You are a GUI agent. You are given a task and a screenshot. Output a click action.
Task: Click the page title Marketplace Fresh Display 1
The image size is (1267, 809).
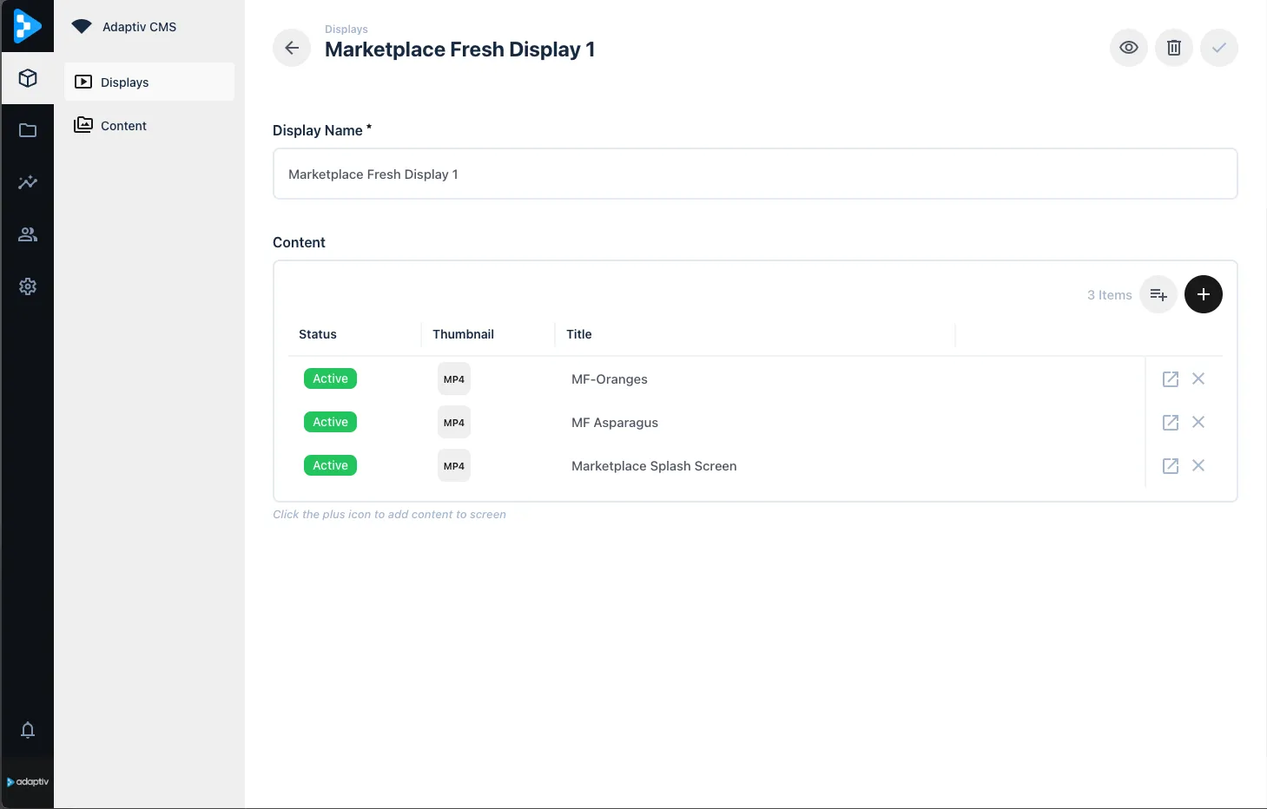click(459, 49)
